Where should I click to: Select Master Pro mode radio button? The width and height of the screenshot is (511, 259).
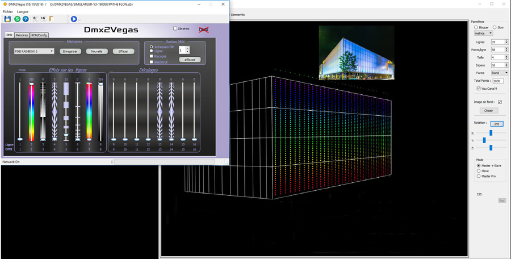point(479,176)
